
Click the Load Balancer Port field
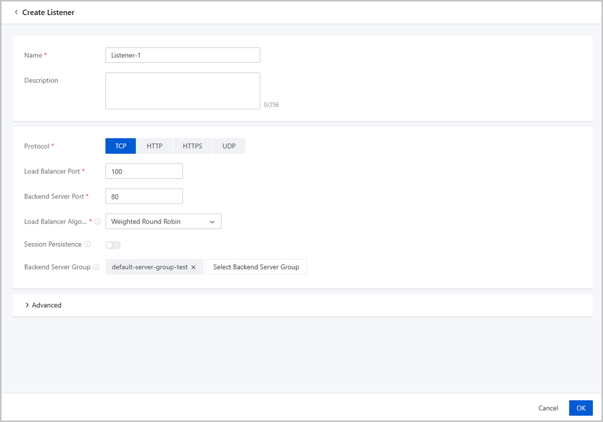point(144,171)
